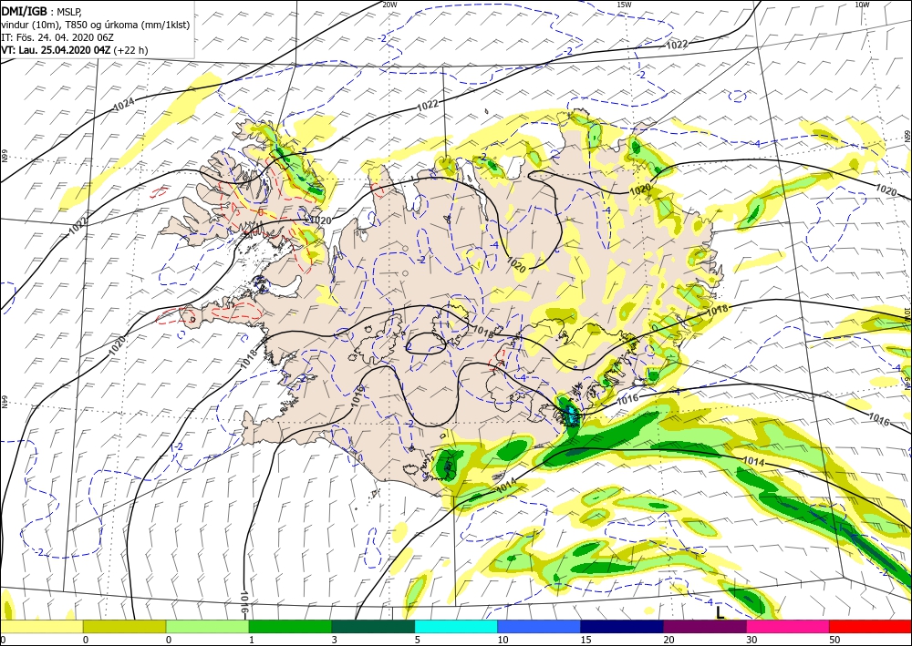The width and height of the screenshot is (912, 646).
Task: Click the legend value '10'
Action: tap(503, 640)
